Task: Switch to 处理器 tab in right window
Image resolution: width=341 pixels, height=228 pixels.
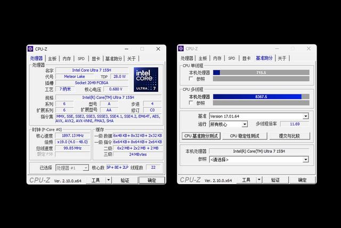Action: (x=187, y=58)
